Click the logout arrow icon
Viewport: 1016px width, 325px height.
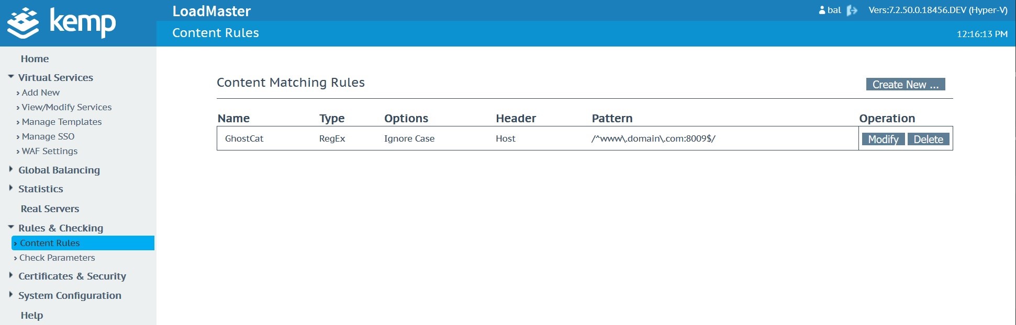pyautogui.click(x=852, y=10)
